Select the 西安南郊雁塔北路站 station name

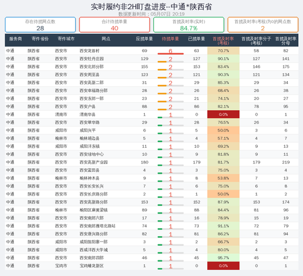(98, 226)
